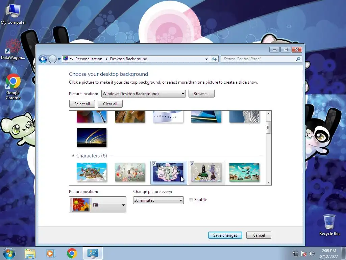Screen dimensions: 346x260
Task: Uncheck the selected blue character wallpaper checkbox
Action: coord(154,164)
